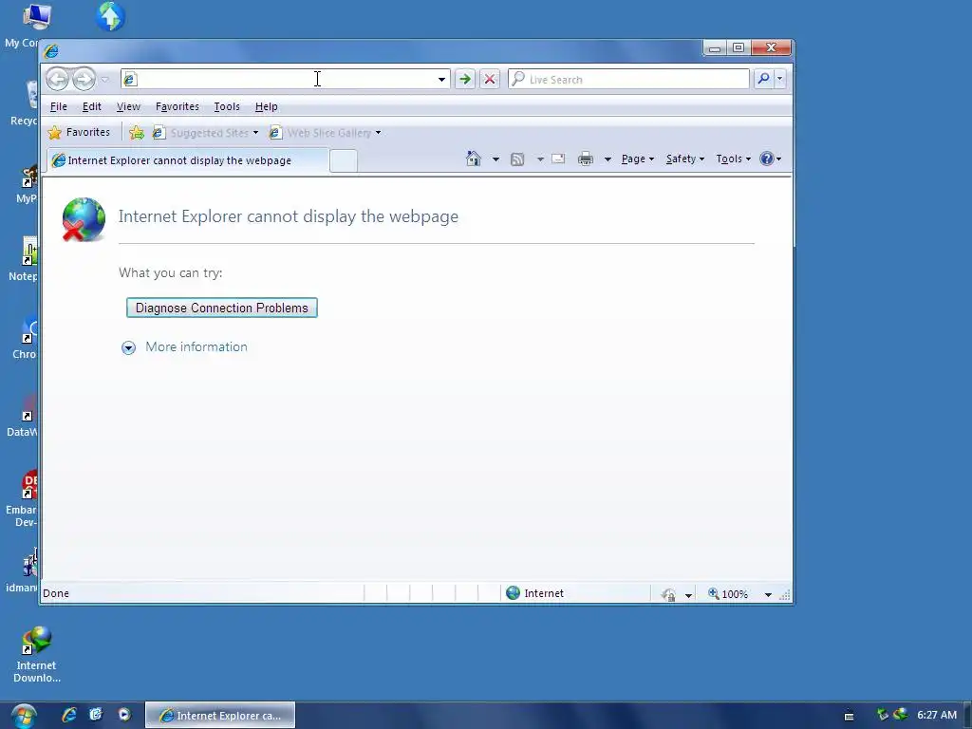Viewport: 972px width, 729px height.
Task: Open the File menu
Action: pyautogui.click(x=58, y=106)
